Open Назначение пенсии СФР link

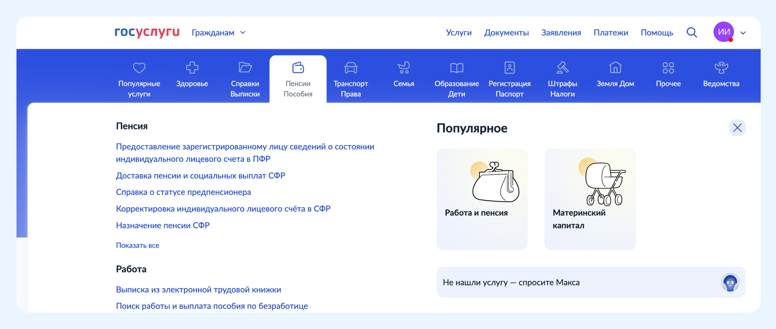162,225
